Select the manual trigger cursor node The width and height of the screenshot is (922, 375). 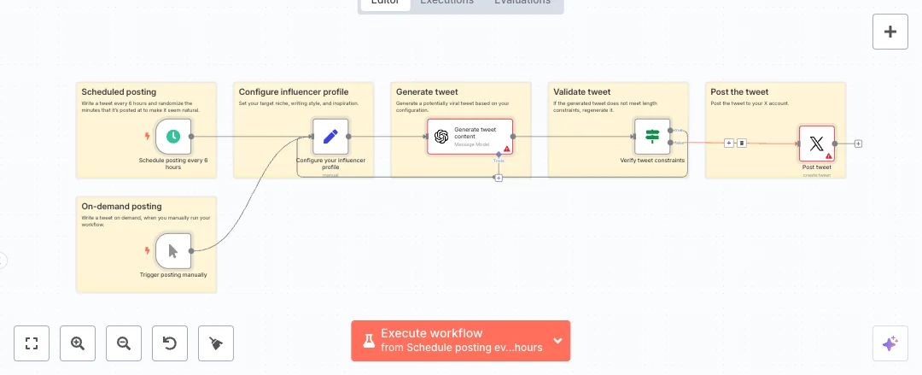click(x=173, y=250)
